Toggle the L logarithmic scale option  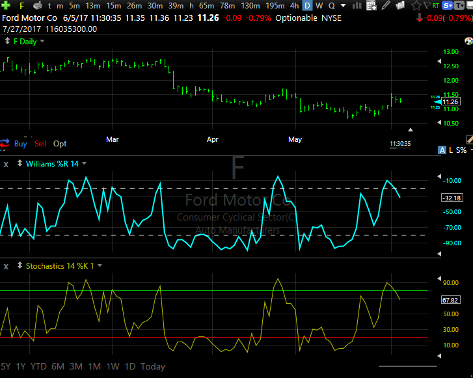pos(451,150)
